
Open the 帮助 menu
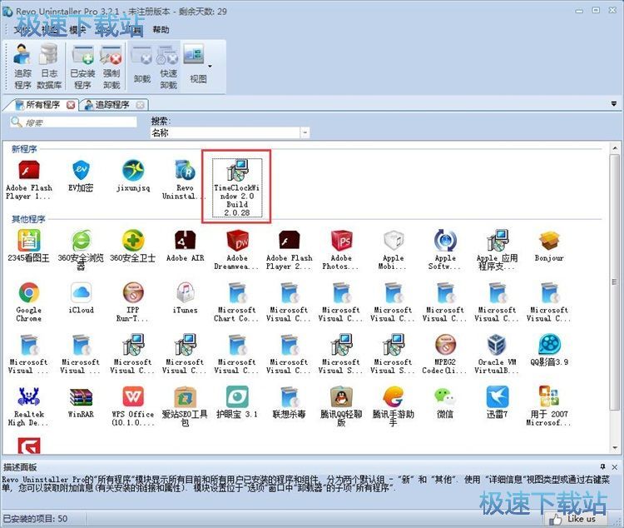point(161,30)
